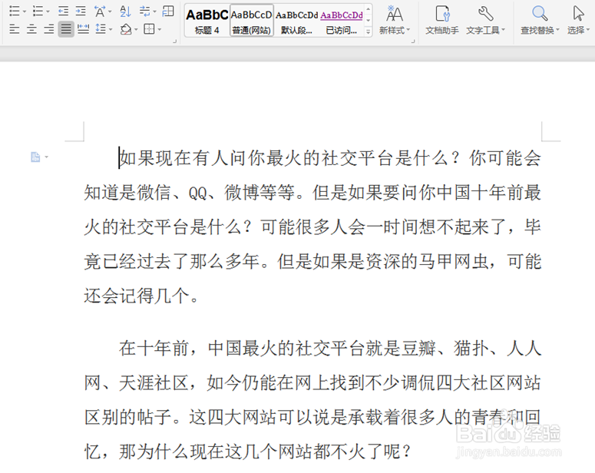Click the 选择 cursor icon
The image size is (595, 473).
(578, 14)
